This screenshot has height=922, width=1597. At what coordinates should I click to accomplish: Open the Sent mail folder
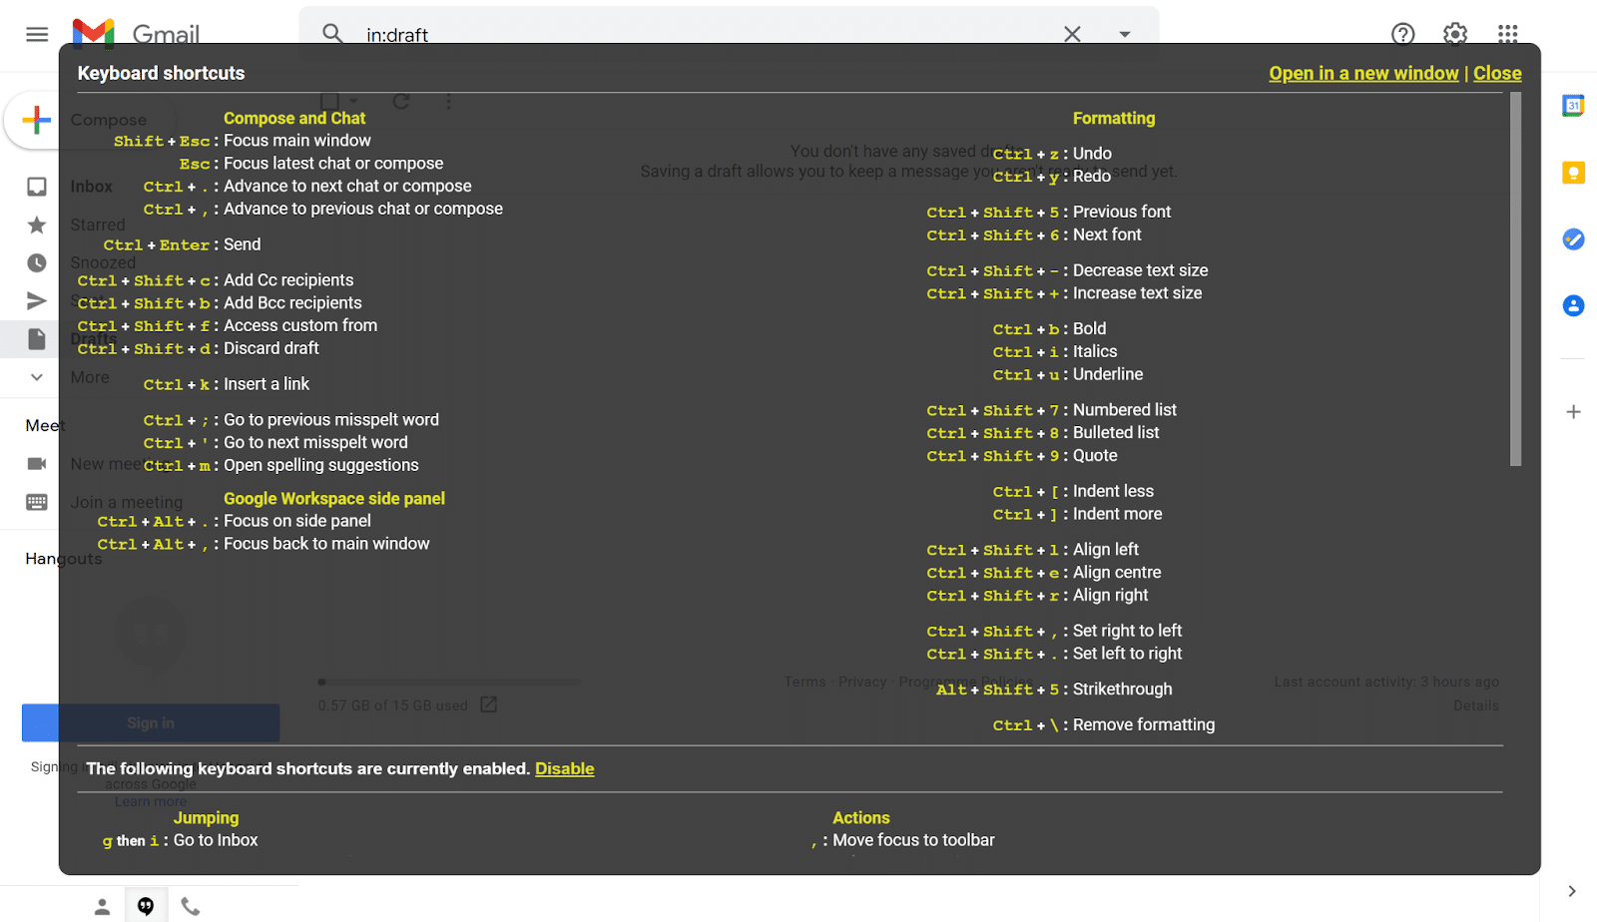click(x=36, y=300)
